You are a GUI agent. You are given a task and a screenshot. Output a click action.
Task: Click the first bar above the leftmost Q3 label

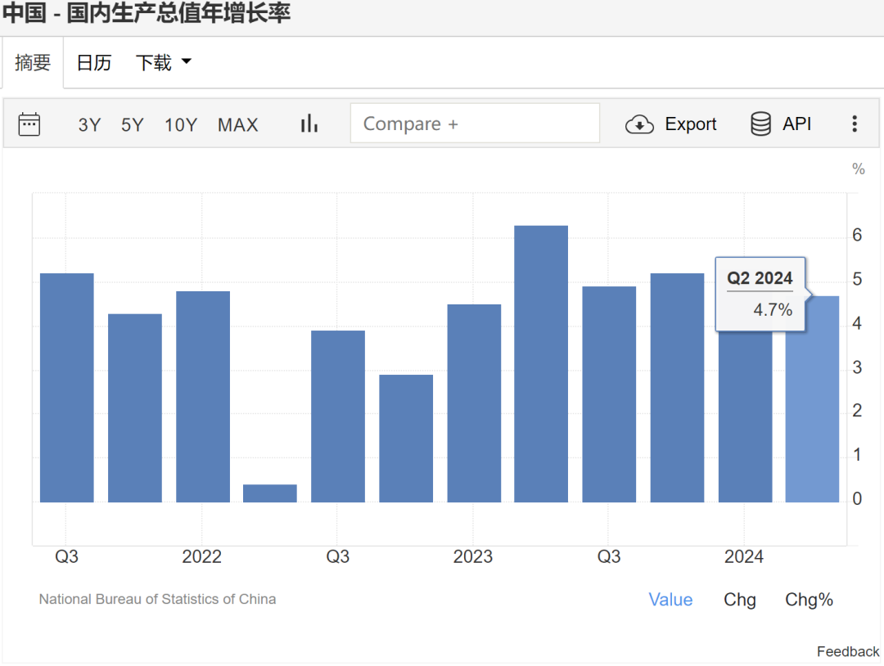[67, 388]
